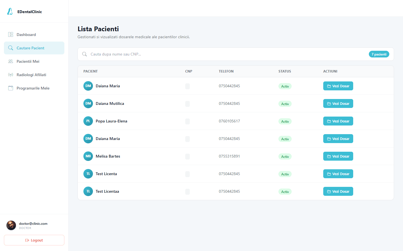Click the 7 pacienti count badge

coord(379,54)
